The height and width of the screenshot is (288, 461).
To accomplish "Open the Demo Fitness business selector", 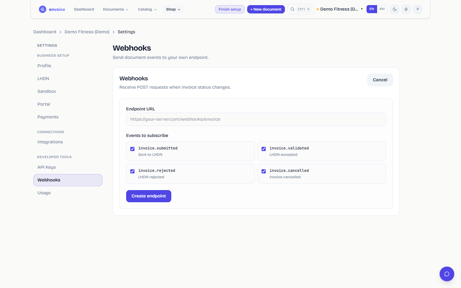I will [x=340, y=9].
